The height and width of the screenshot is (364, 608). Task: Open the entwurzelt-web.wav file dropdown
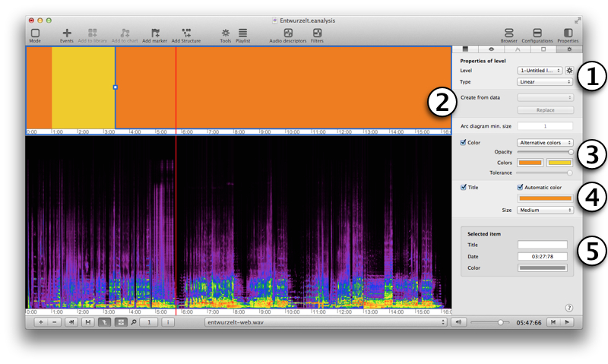click(x=325, y=322)
